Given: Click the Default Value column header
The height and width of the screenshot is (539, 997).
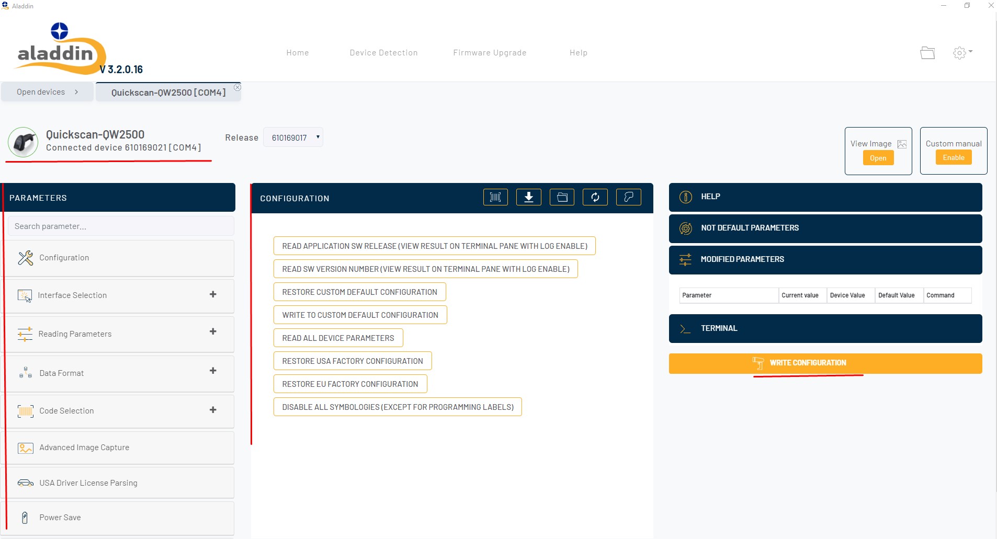Looking at the screenshot, I should point(899,295).
